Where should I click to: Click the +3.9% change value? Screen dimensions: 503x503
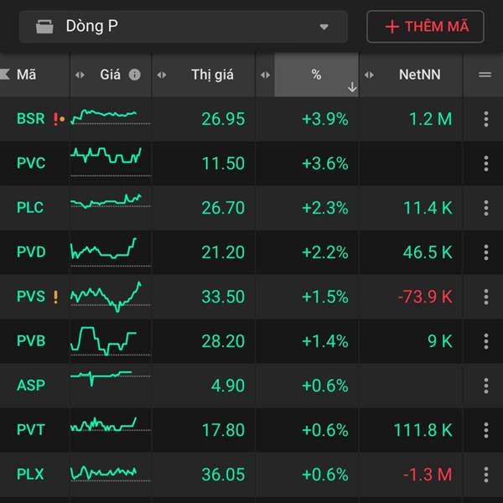(325, 119)
